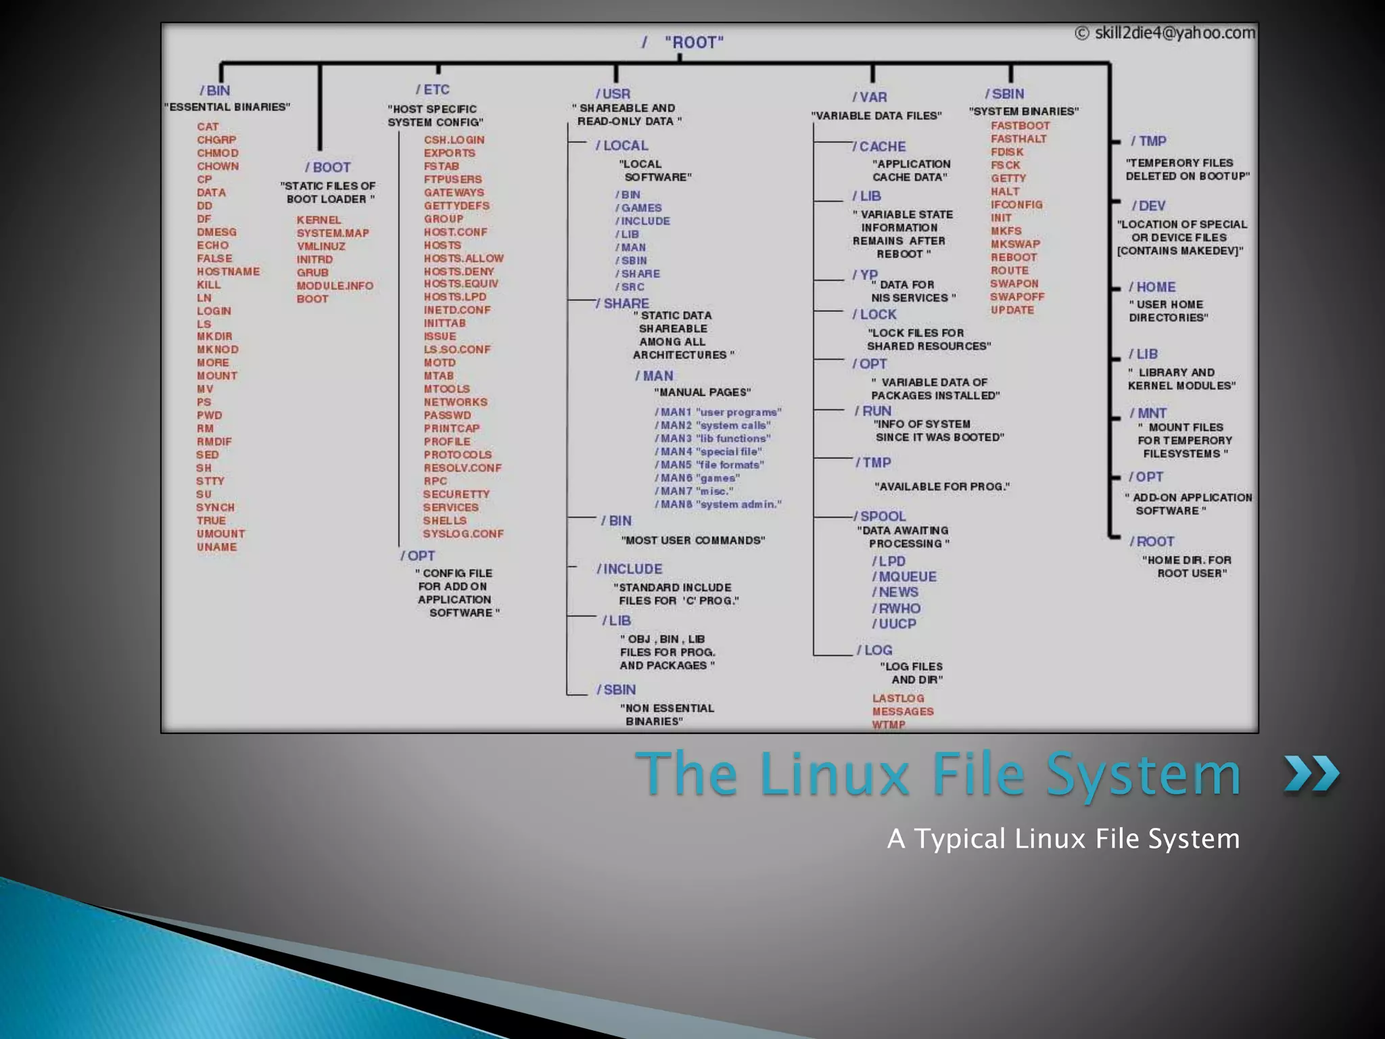
Task: Select the / "ROOT" heading at top of diagram
Action: point(683,43)
